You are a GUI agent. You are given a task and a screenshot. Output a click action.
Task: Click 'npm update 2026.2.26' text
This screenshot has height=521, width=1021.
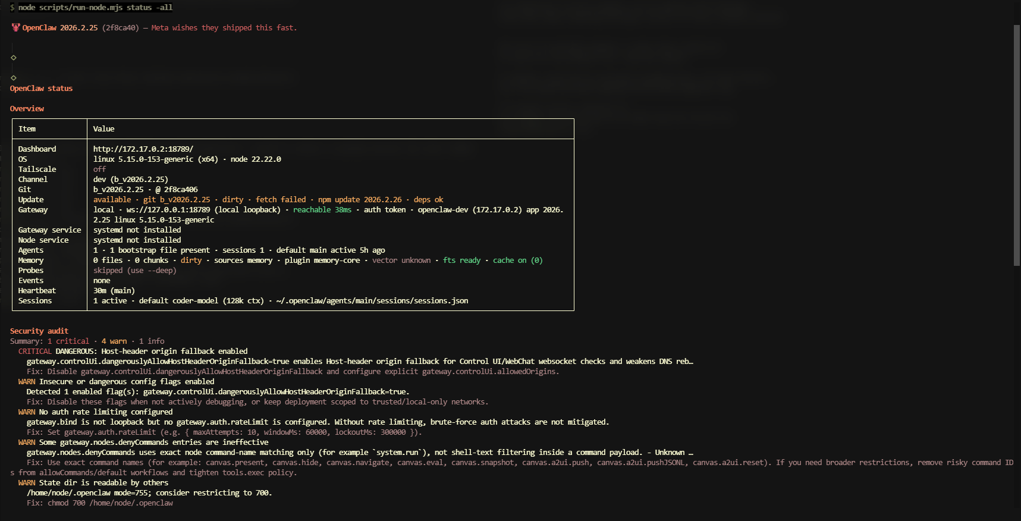click(x=360, y=200)
